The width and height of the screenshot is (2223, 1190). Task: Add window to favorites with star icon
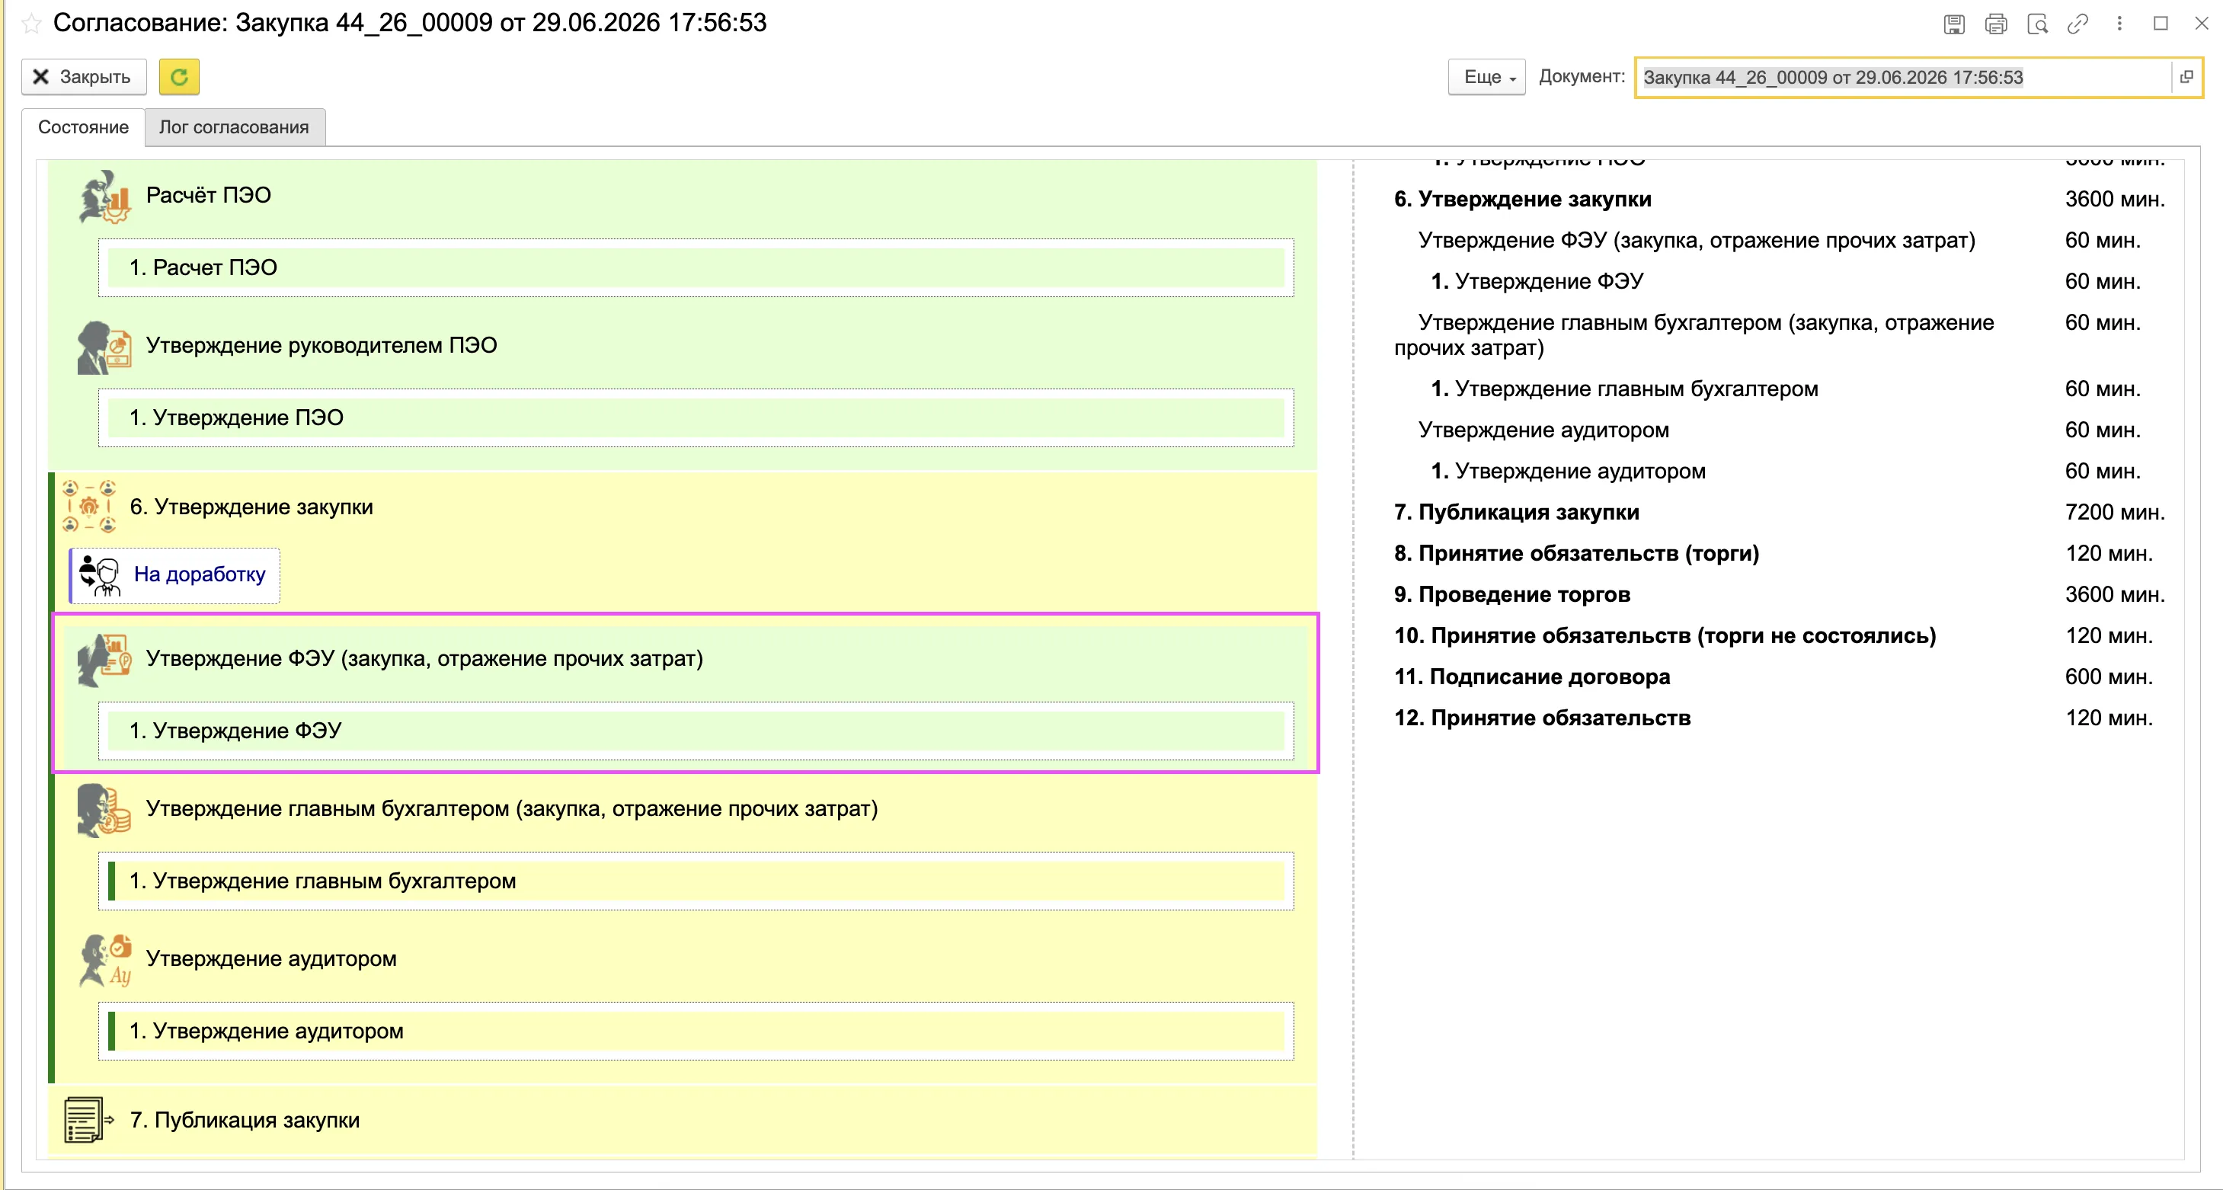[31, 24]
